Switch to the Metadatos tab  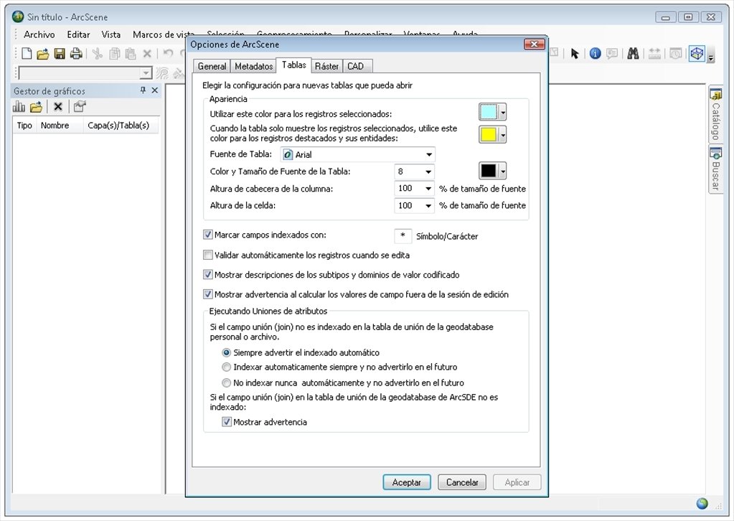click(253, 67)
